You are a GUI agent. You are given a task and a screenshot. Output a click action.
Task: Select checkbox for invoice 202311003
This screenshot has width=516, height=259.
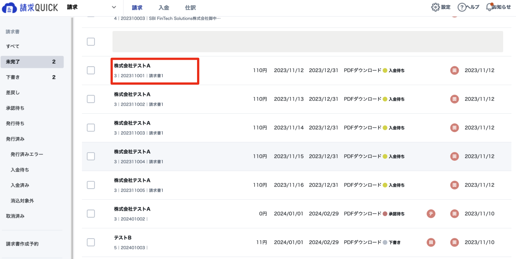[x=91, y=128]
